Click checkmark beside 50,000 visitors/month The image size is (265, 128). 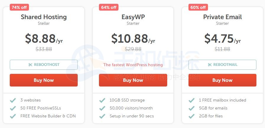coord(102,108)
